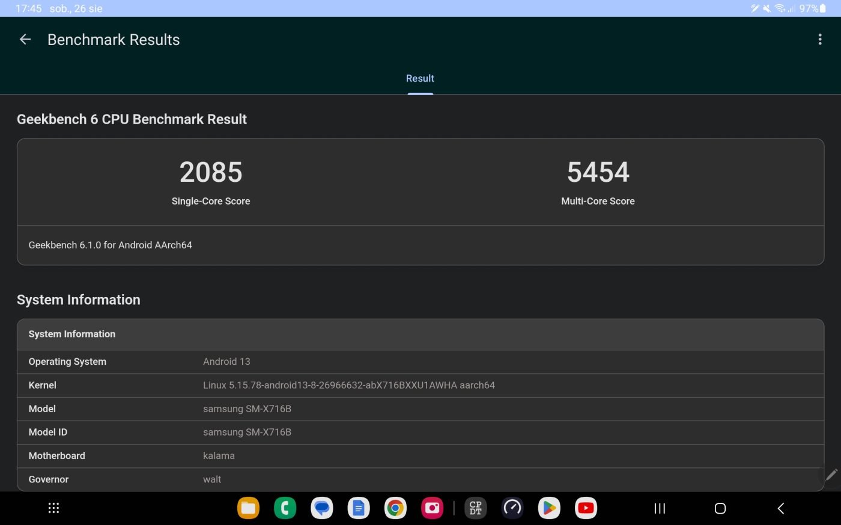
Task: Tap the Wi-Fi icon in status bar
Action: (780, 8)
